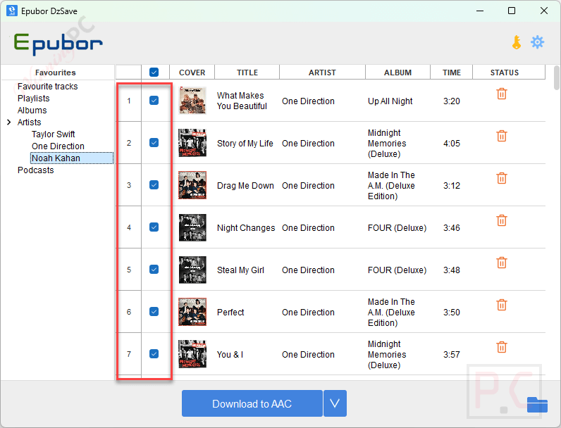Open Podcasts in the sidebar
561x428 pixels.
point(36,170)
